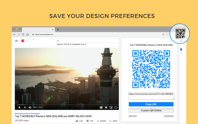This screenshot has width=198, height=124.
Task: Click the blue QR code image
Action: click(x=151, y=69)
